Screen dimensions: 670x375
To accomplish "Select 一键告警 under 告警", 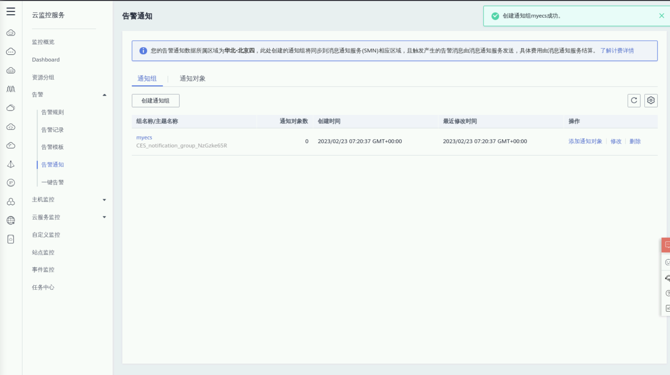I will [53, 183].
